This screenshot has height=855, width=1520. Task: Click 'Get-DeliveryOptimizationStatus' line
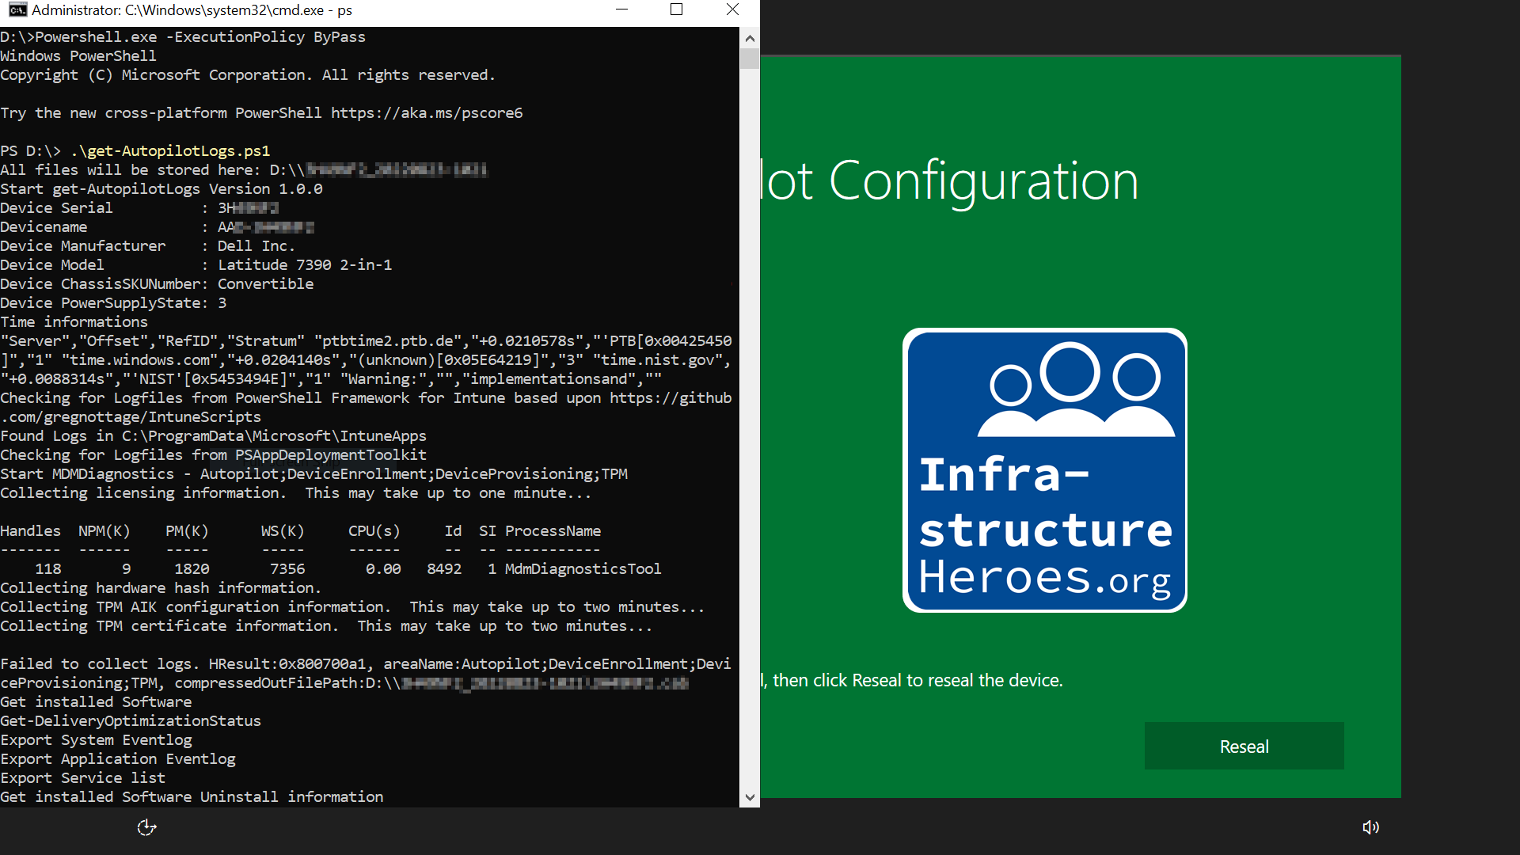tap(131, 720)
